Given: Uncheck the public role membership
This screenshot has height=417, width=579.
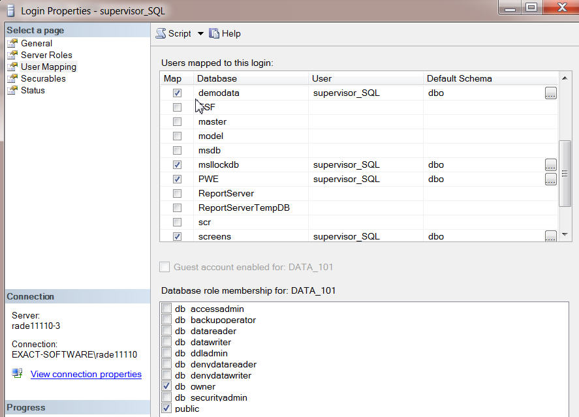Looking at the screenshot, I should pos(167,409).
